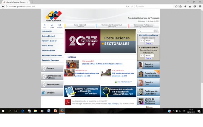The width and height of the screenshot is (203, 127).
Task: Select Normativa Electoral menu item
Action: pos(49,41)
